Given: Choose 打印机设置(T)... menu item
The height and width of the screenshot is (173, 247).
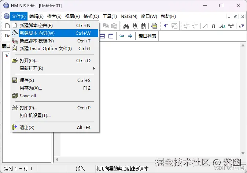Looking at the screenshot, I should pyautogui.click(x=55, y=116).
